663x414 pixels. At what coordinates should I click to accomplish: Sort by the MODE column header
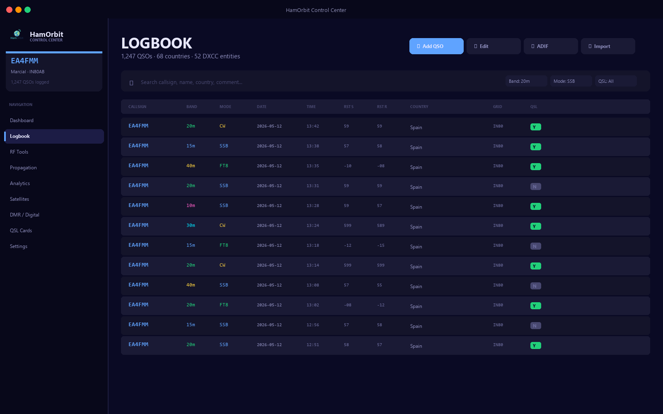(225, 107)
